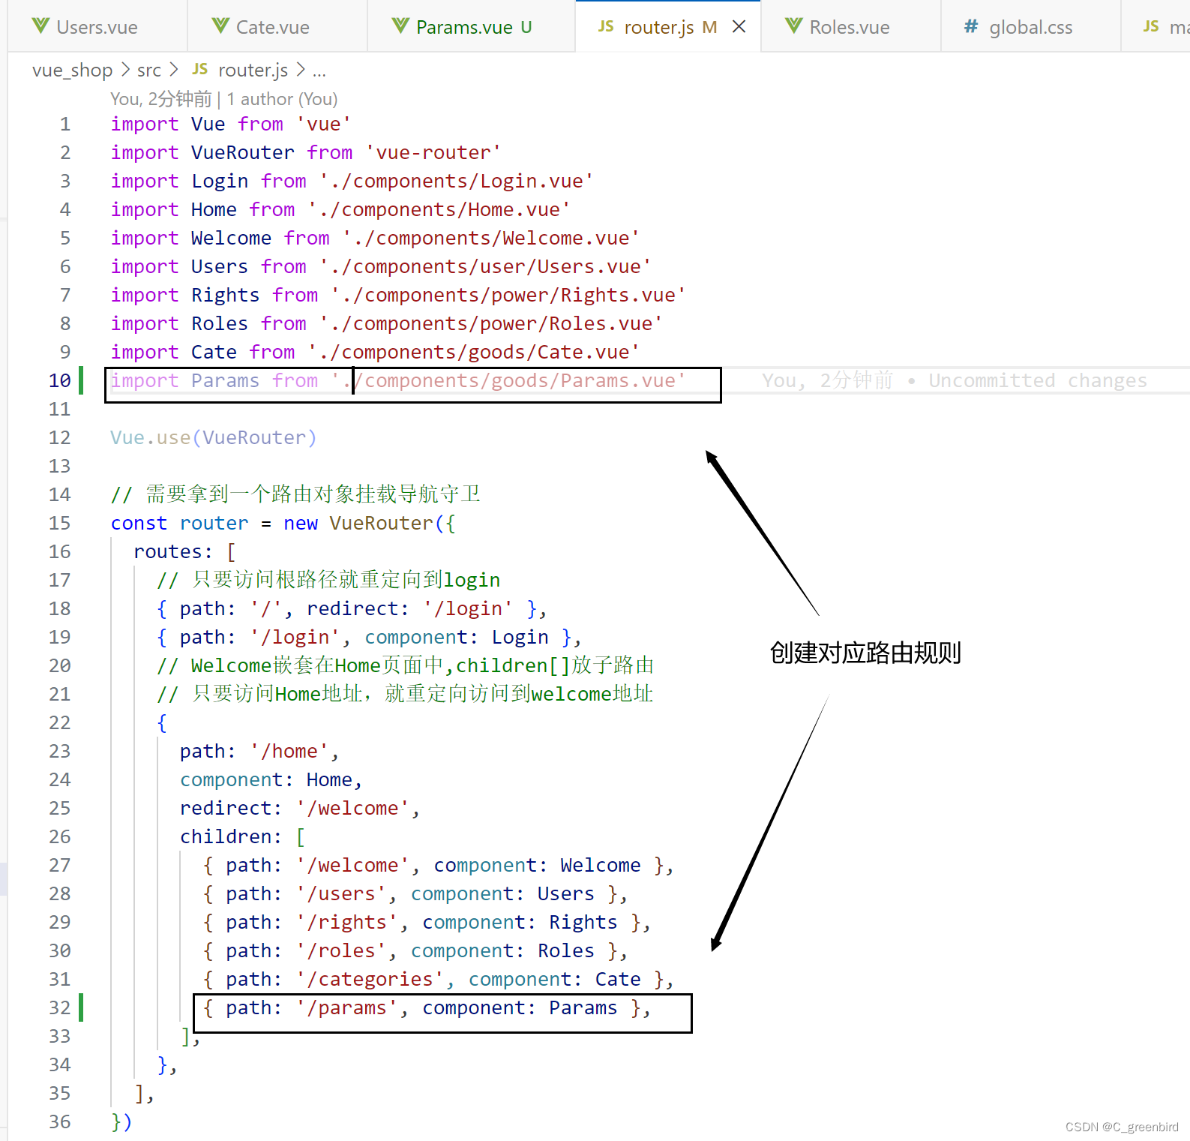
Task: Click line number 10 in the gutter
Action: coord(60,380)
